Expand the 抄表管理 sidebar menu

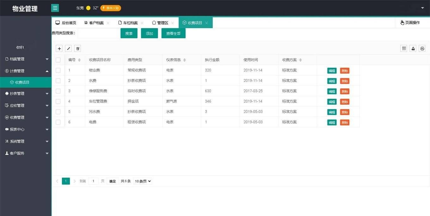[26, 94]
